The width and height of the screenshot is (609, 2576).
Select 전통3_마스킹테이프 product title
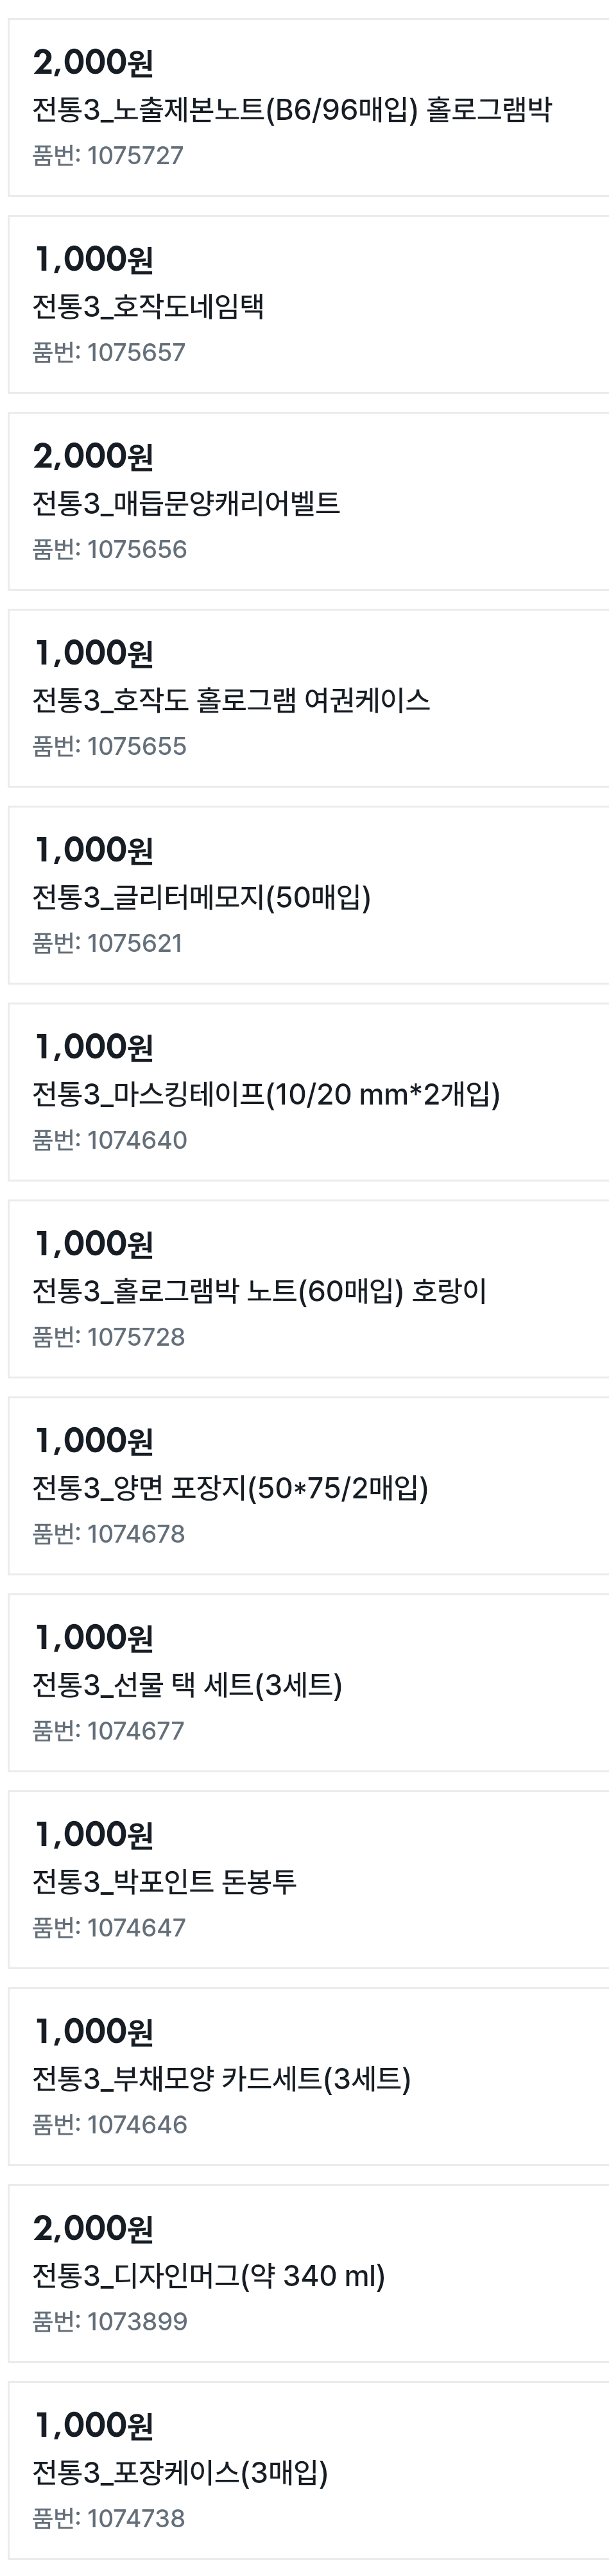[x=266, y=1094]
